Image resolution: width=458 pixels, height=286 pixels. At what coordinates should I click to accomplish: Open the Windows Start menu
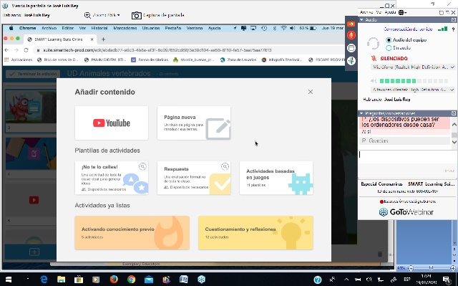coord(9,280)
